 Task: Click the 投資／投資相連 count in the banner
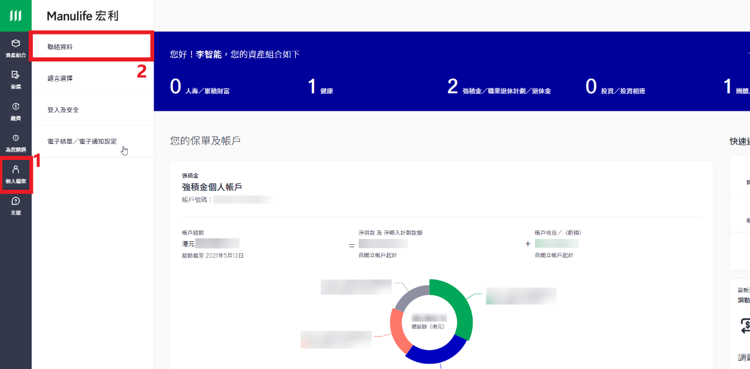[615, 87]
